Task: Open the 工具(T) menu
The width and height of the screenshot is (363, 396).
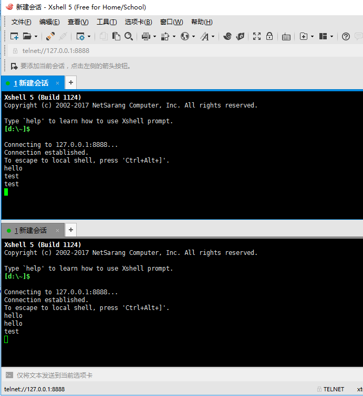Action: tap(107, 22)
